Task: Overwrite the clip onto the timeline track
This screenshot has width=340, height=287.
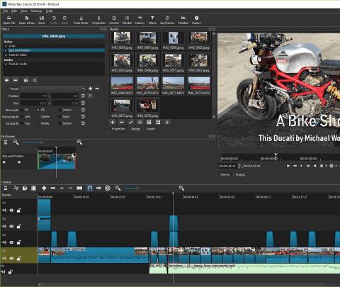Action: 70,188
